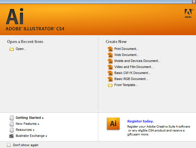Screen dimensions: 196x148
Task: Create a Basic RGB Document...
Action: 131,79
